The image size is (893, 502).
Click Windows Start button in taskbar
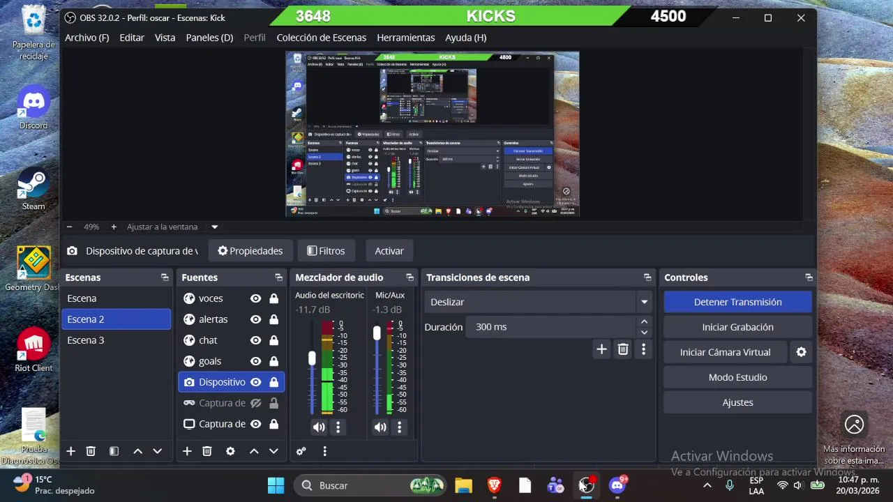click(x=276, y=485)
